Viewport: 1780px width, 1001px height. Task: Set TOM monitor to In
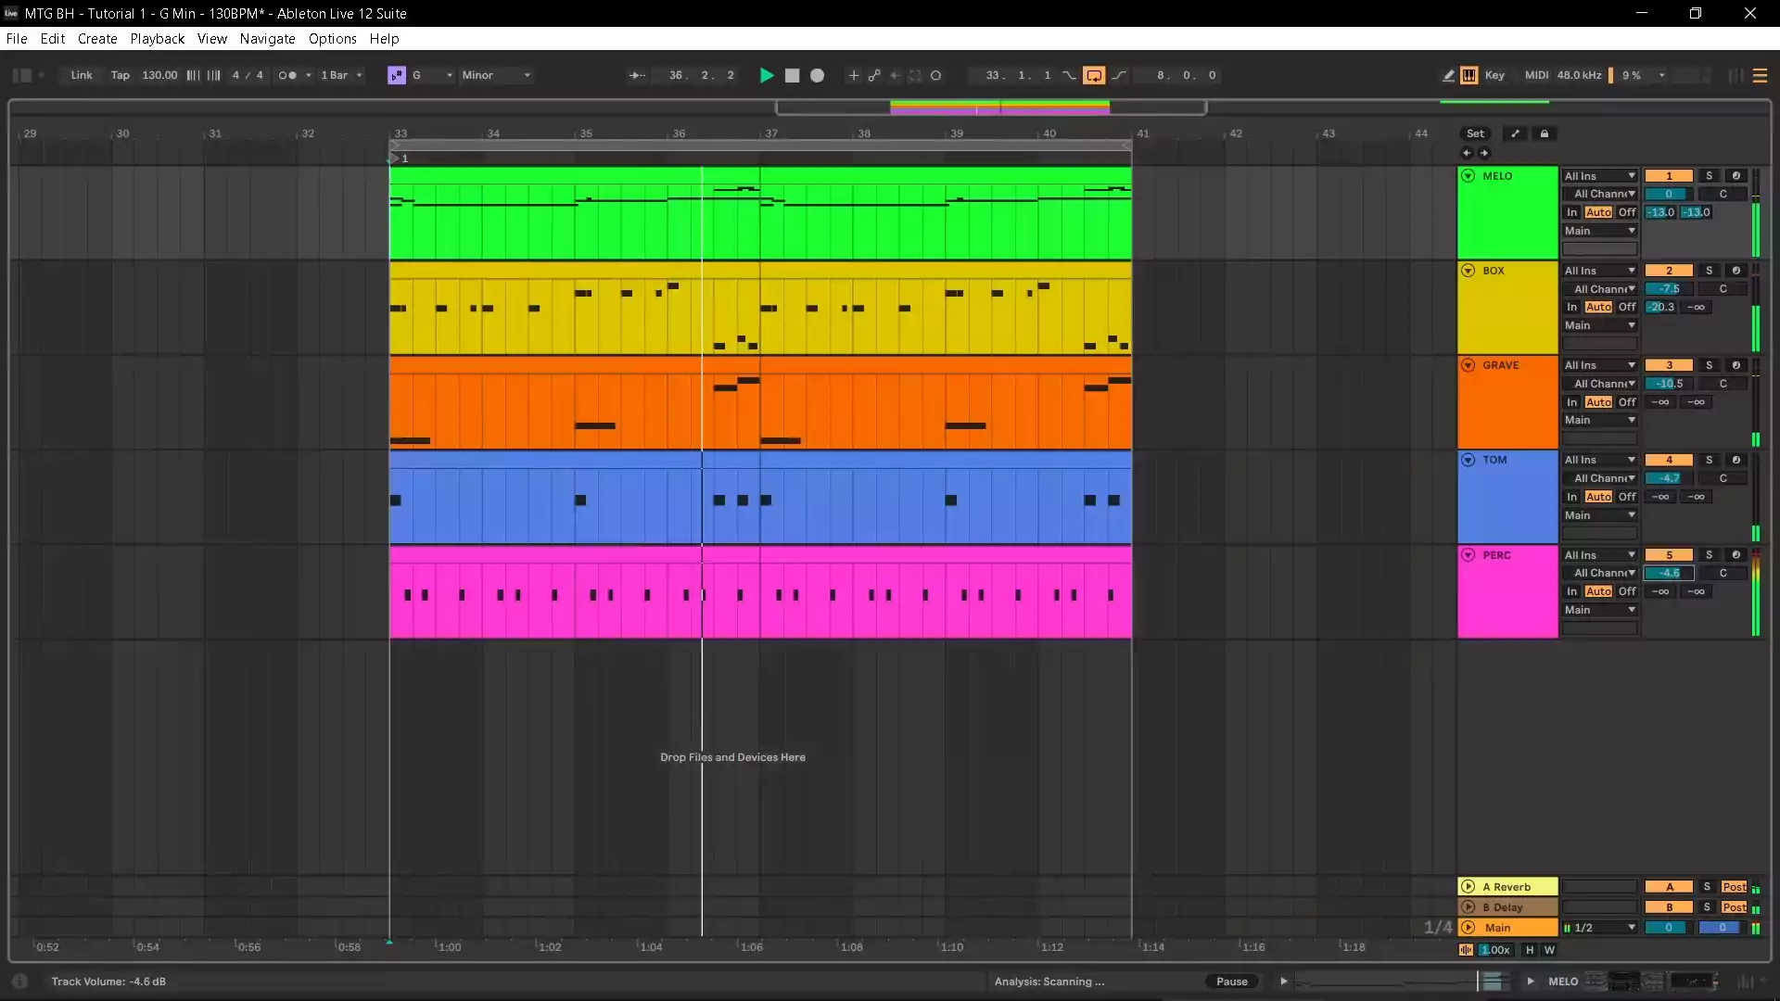point(1572,497)
